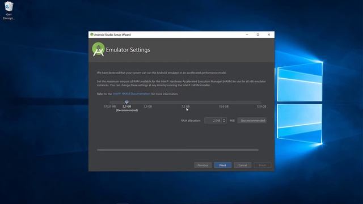Screen dimensions: 363x204
Task: Open the Intel HAXM Documentation link
Action: click(x=132, y=93)
